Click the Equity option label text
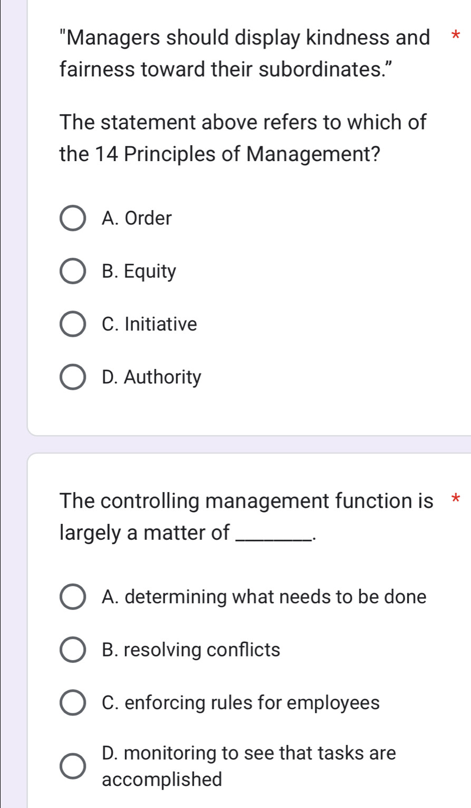 coord(140,271)
